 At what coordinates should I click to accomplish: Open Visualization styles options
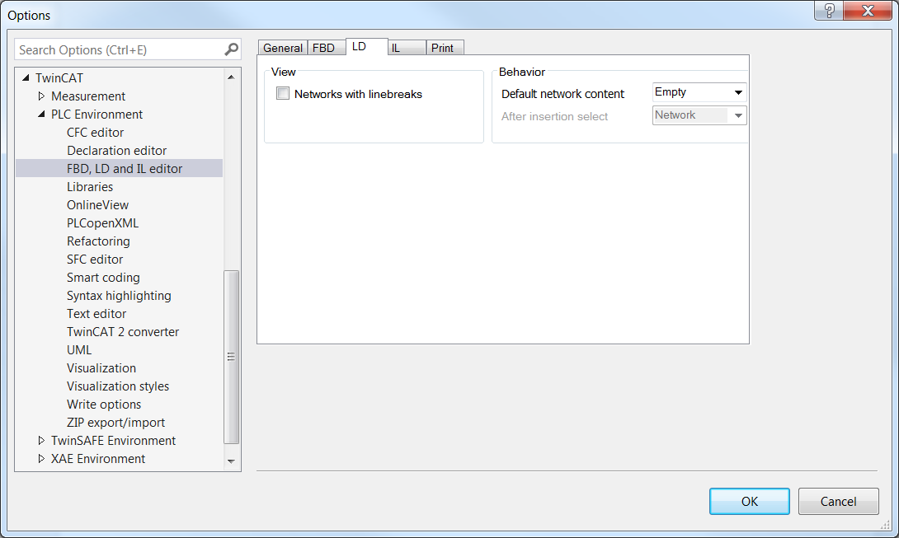point(118,386)
